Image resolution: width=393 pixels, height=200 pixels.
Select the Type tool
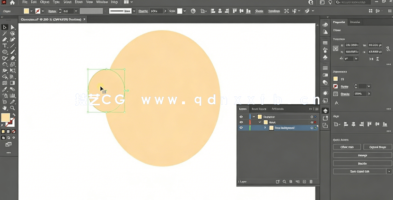pos(5,46)
